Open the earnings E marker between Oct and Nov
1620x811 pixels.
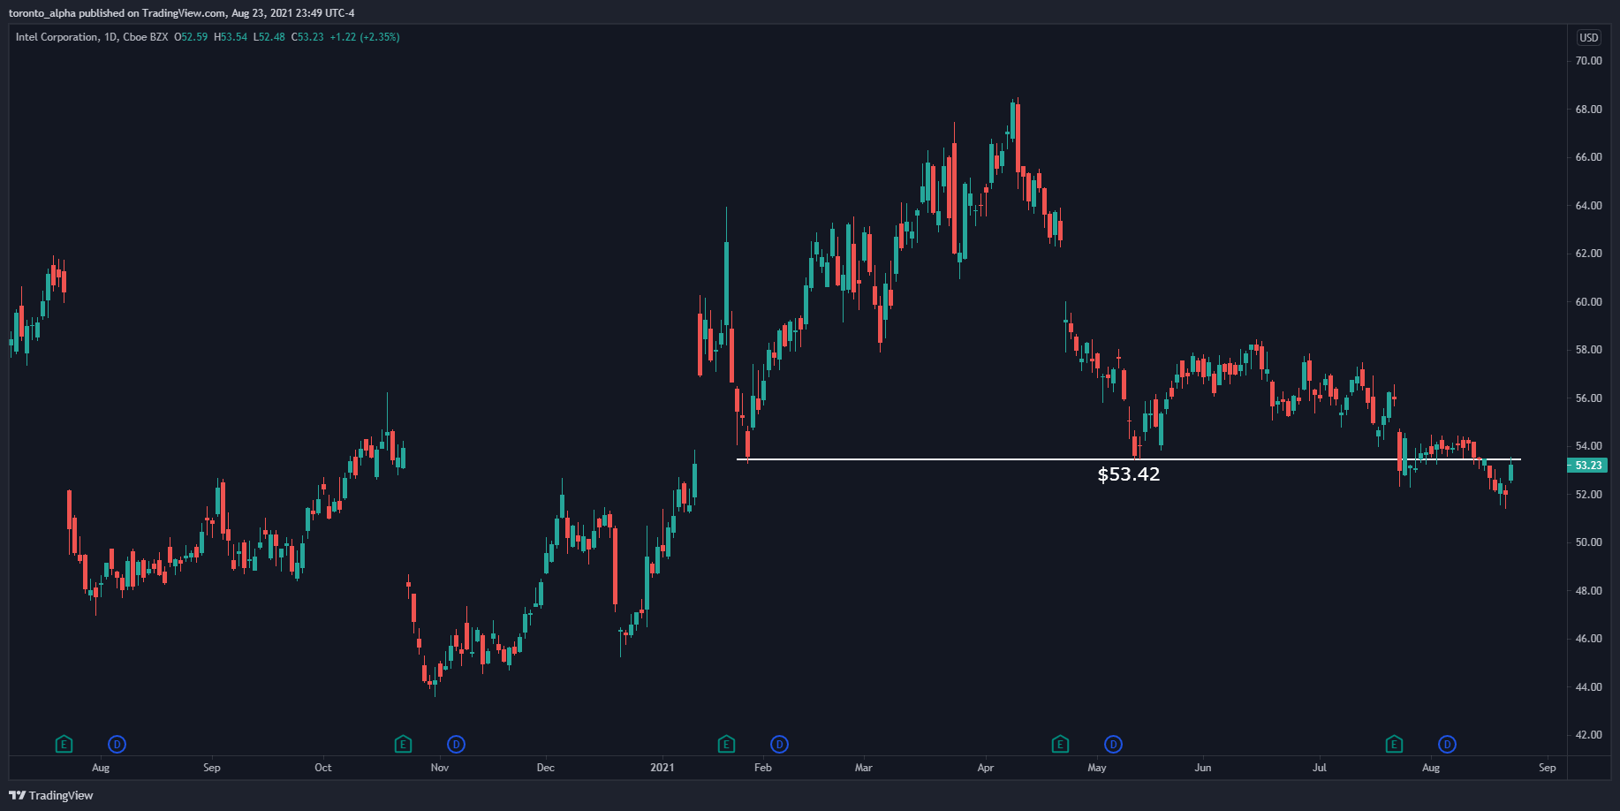pyautogui.click(x=403, y=744)
